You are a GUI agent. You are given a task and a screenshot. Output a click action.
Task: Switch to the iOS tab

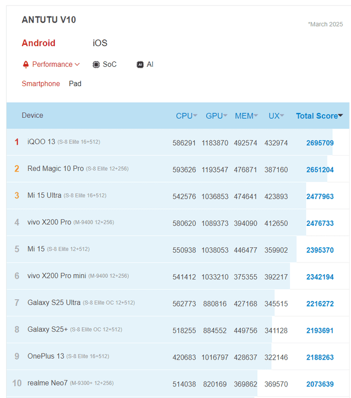(x=100, y=43)
